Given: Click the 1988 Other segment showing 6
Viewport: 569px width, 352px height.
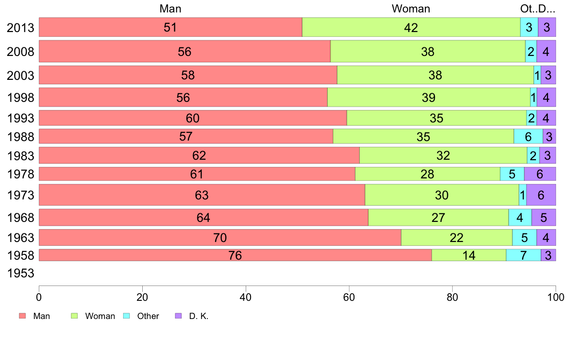Looking at the screenshot, I should coord(528,136).
